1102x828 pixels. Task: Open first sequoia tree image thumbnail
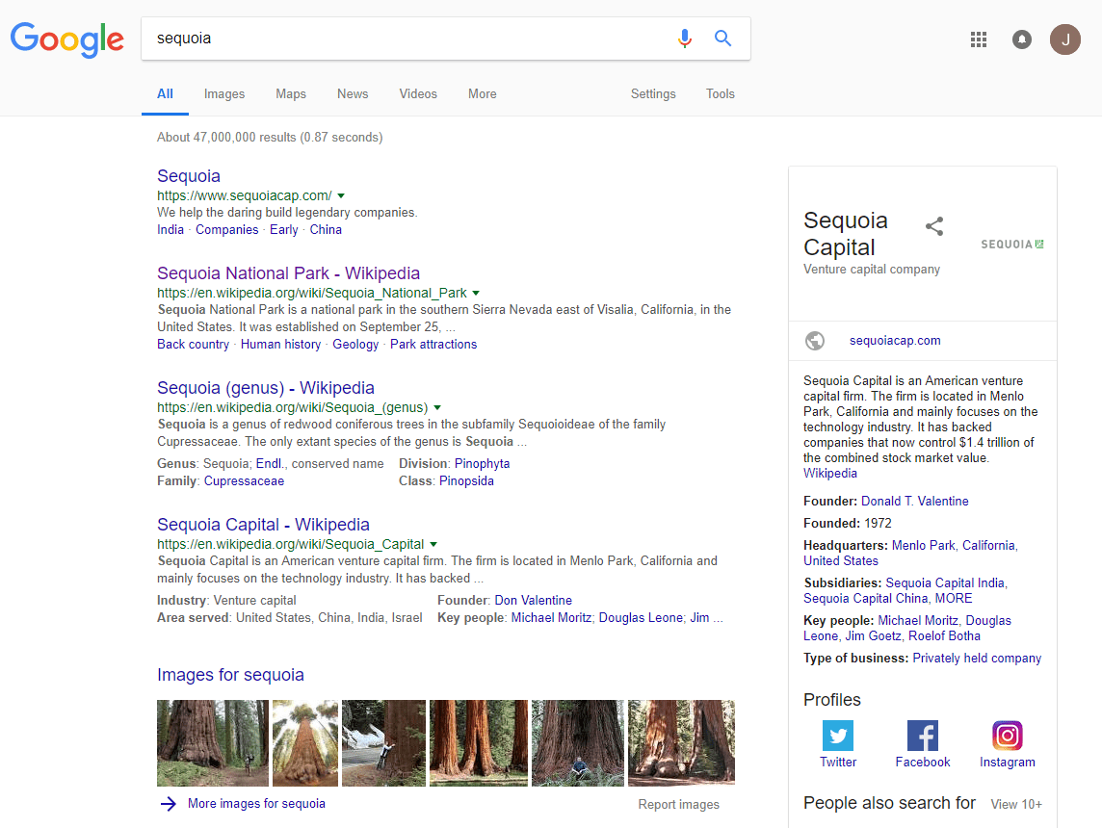tap(212, 743)
